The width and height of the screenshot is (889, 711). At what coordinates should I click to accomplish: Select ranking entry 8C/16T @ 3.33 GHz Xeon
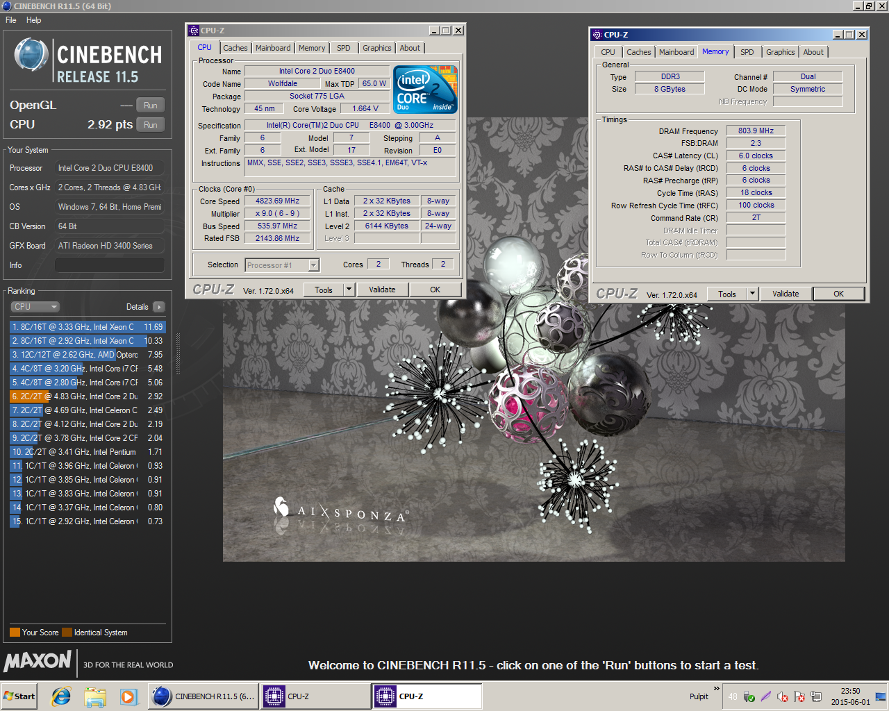88,327
